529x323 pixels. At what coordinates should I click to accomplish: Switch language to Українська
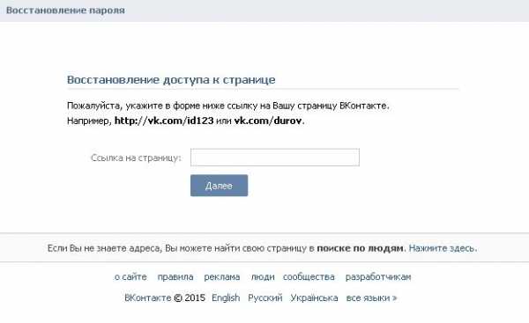tap(314, 297)
